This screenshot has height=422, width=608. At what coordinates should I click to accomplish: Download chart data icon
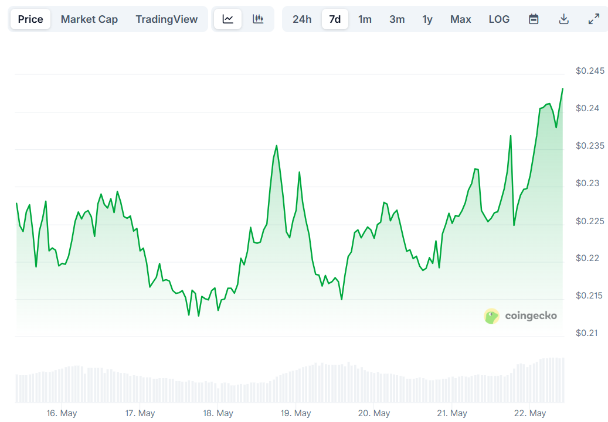point(563,19)
